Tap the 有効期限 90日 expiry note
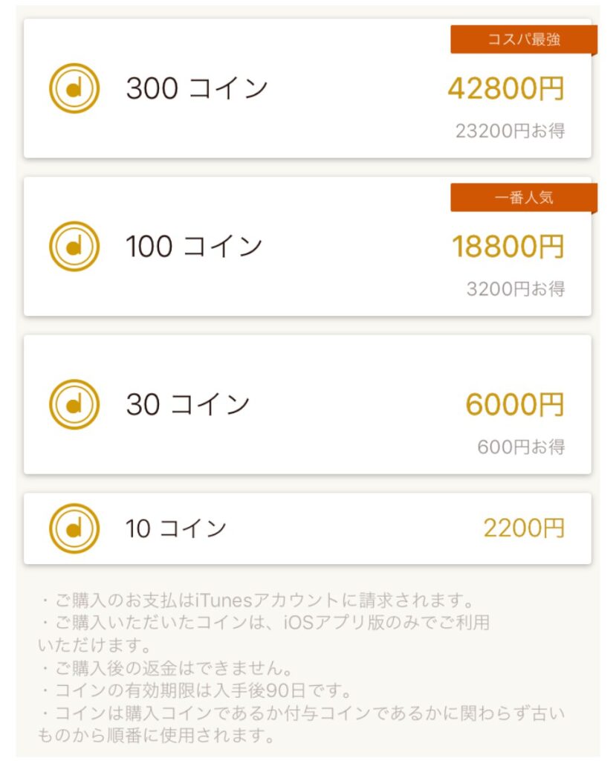 tap(195, 690)
